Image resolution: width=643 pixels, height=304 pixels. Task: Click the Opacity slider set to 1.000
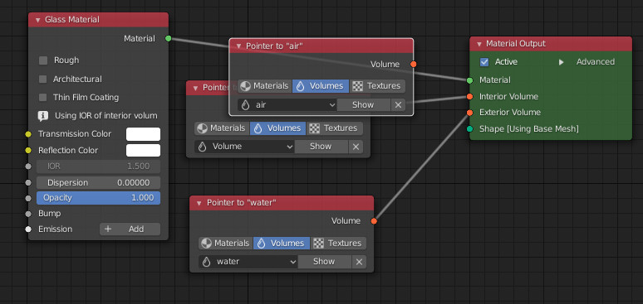pos(98,198)
